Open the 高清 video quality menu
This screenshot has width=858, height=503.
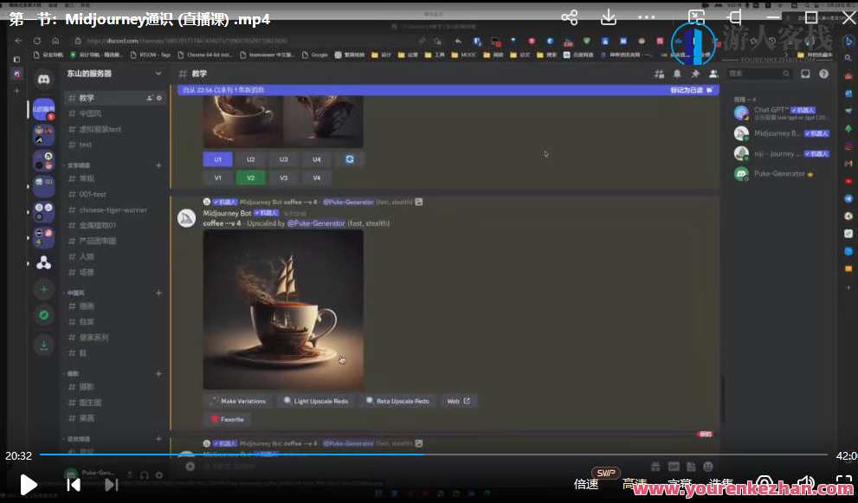point(634,484)
